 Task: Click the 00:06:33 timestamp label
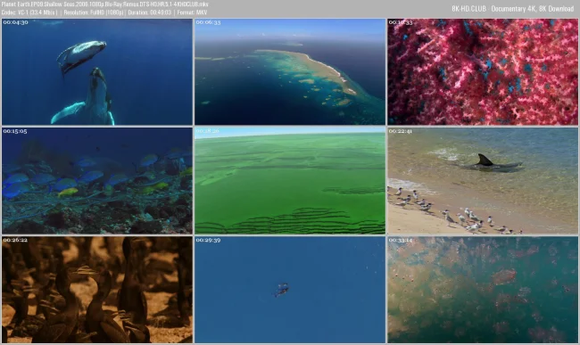tap(208, 22)
